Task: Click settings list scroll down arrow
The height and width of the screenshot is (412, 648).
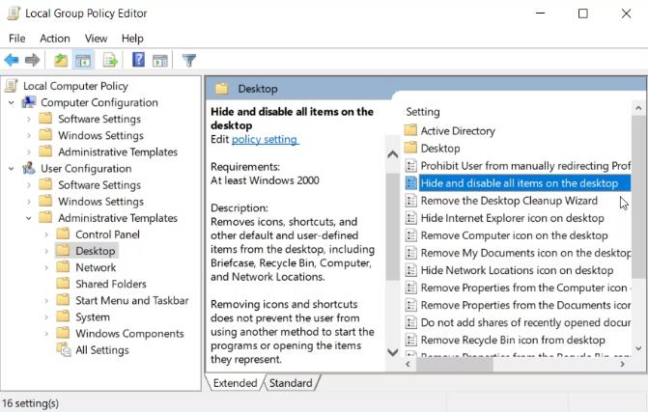Action: tap(638, 348)
